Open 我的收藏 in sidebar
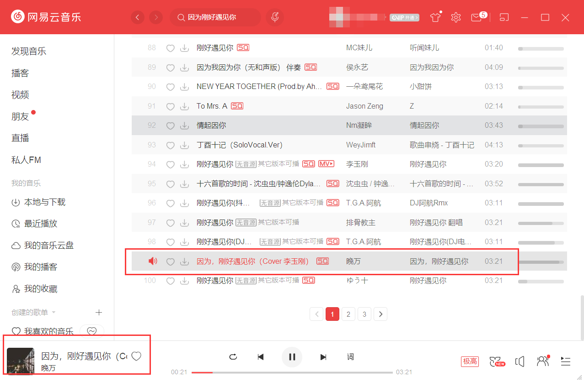 tap(34, 289)
